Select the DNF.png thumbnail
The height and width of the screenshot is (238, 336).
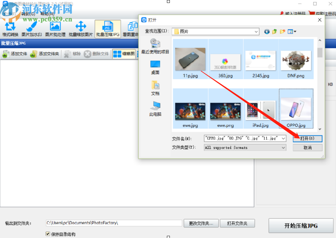click(296, 59)
